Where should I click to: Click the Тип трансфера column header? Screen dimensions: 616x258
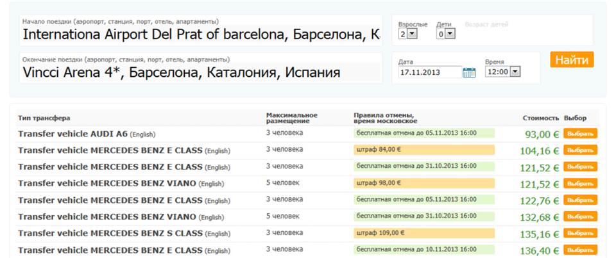[44, 118]
